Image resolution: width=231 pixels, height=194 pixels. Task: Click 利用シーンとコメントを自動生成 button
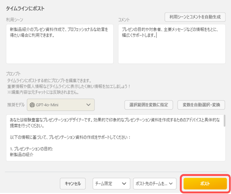pos(195,17)
